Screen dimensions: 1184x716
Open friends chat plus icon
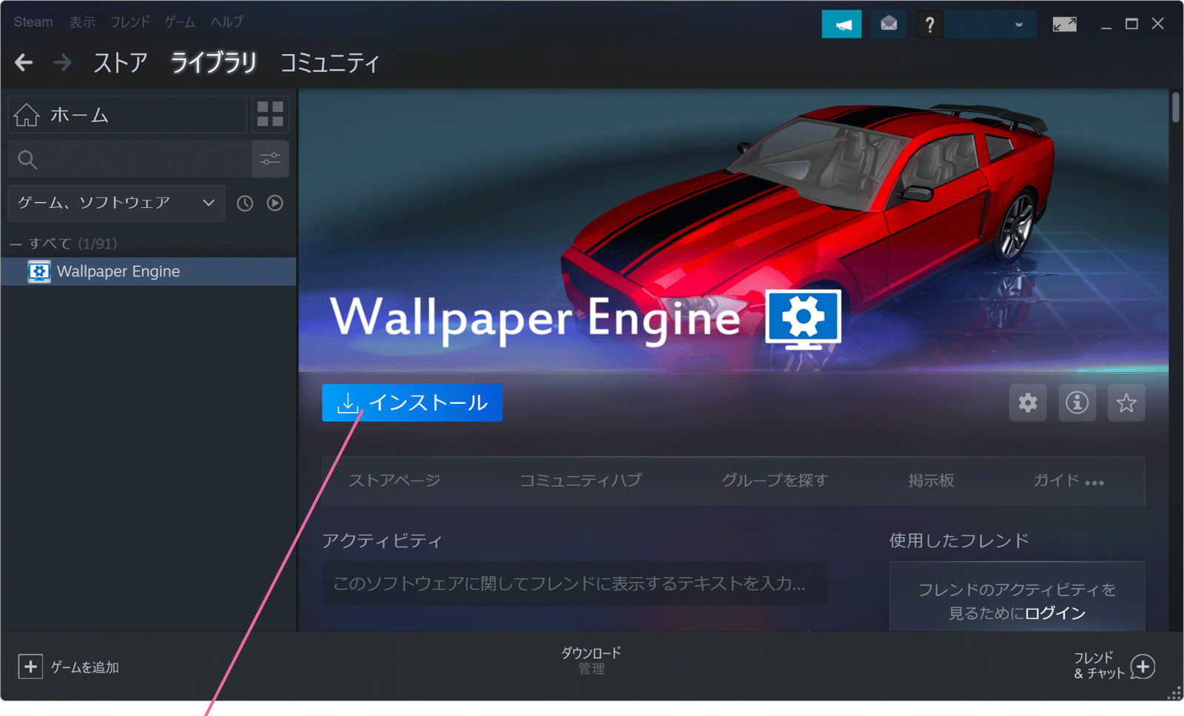(1143, 666)
